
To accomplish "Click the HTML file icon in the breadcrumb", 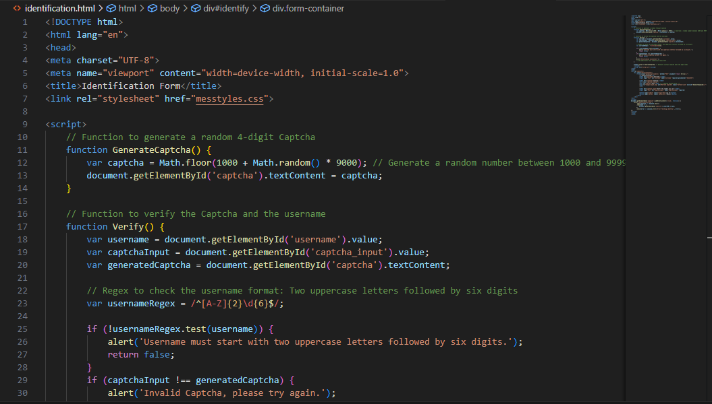I will (17, 8).
